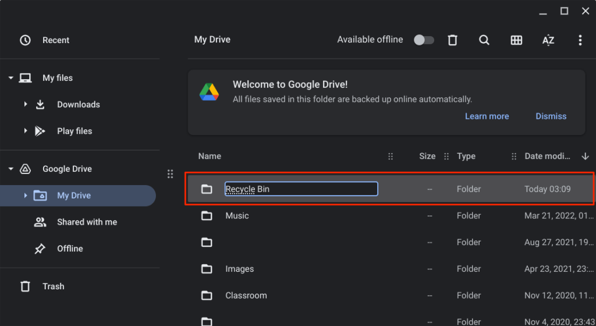Expand the My Drive tree arrow
Screen dimensions: 596x326
pyautogui.click(x=25, y=196)
